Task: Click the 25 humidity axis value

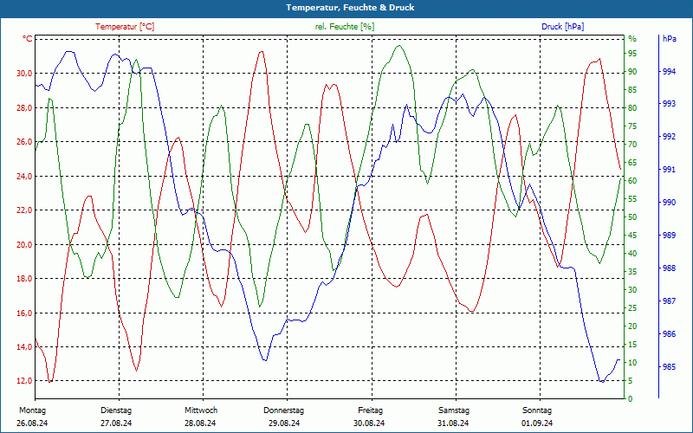Action: pyautogui.click(x=632, y=308)
